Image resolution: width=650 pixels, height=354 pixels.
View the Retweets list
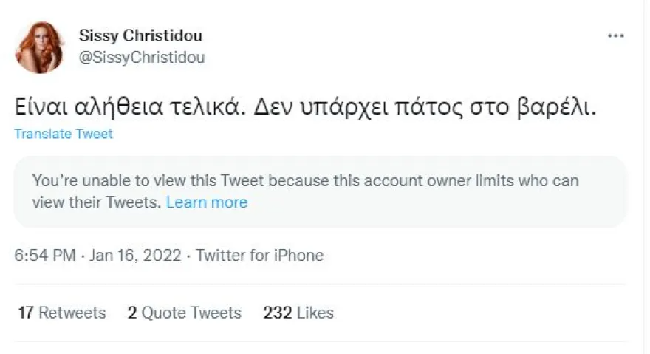(72, 313)
